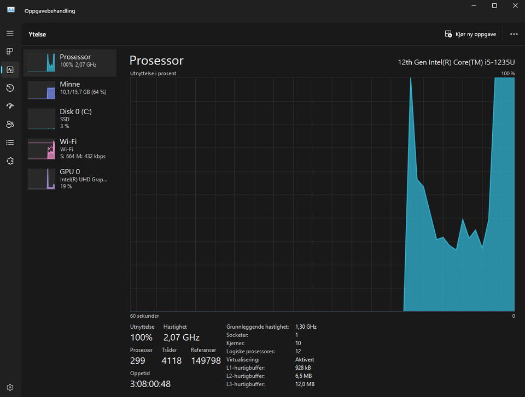Click the 60 sekunder axis label
Screen dimensions: 525x397
tap(144, 316)
